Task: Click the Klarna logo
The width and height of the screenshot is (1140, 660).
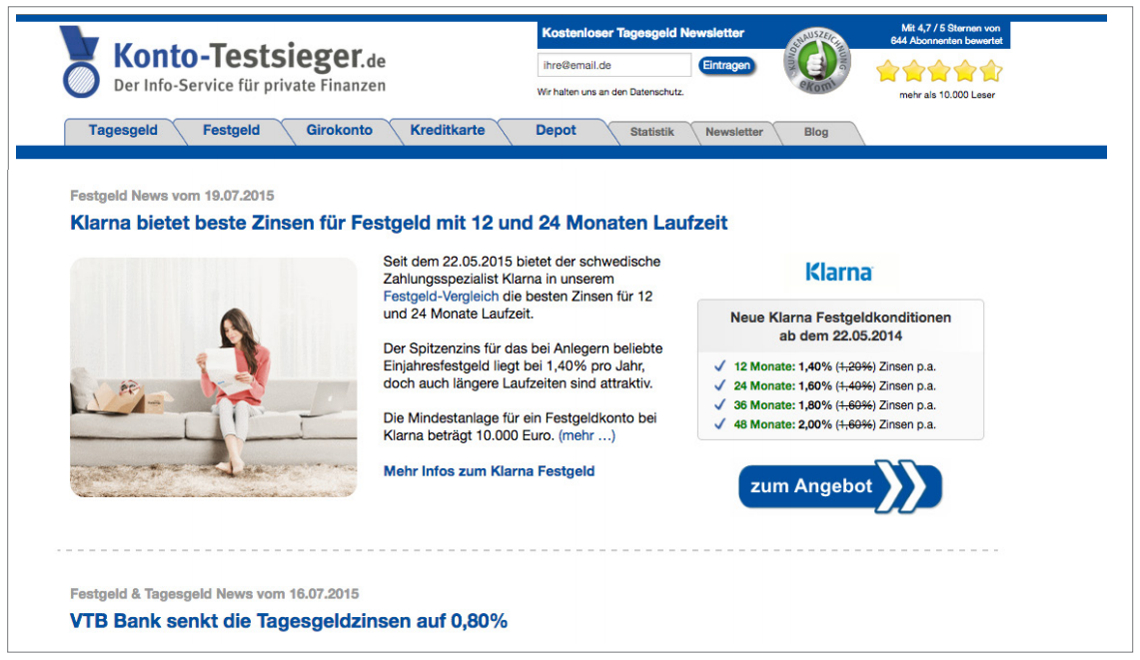Action: (839, 273)
